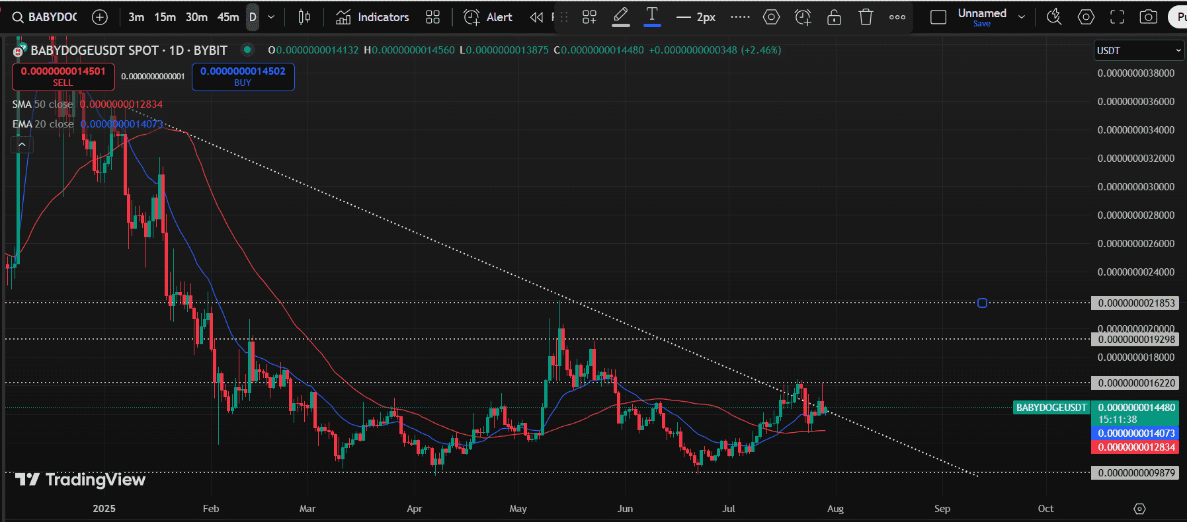
Task: Enter fullscreen mode
Action: tap(1117, 17)
